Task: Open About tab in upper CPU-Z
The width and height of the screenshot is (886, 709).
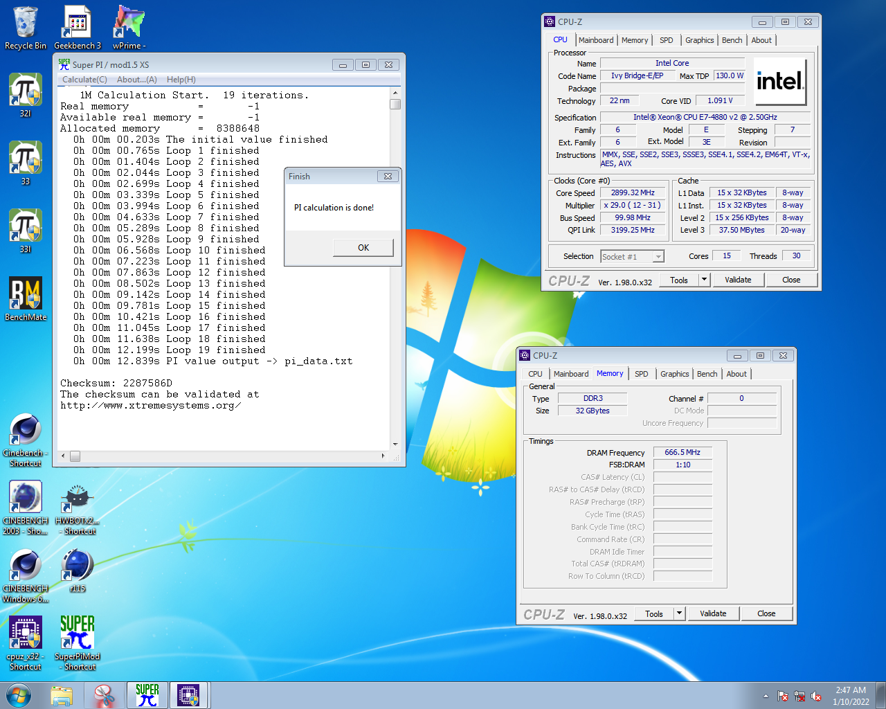Action: pyautogui.click(x=761, y=40)
